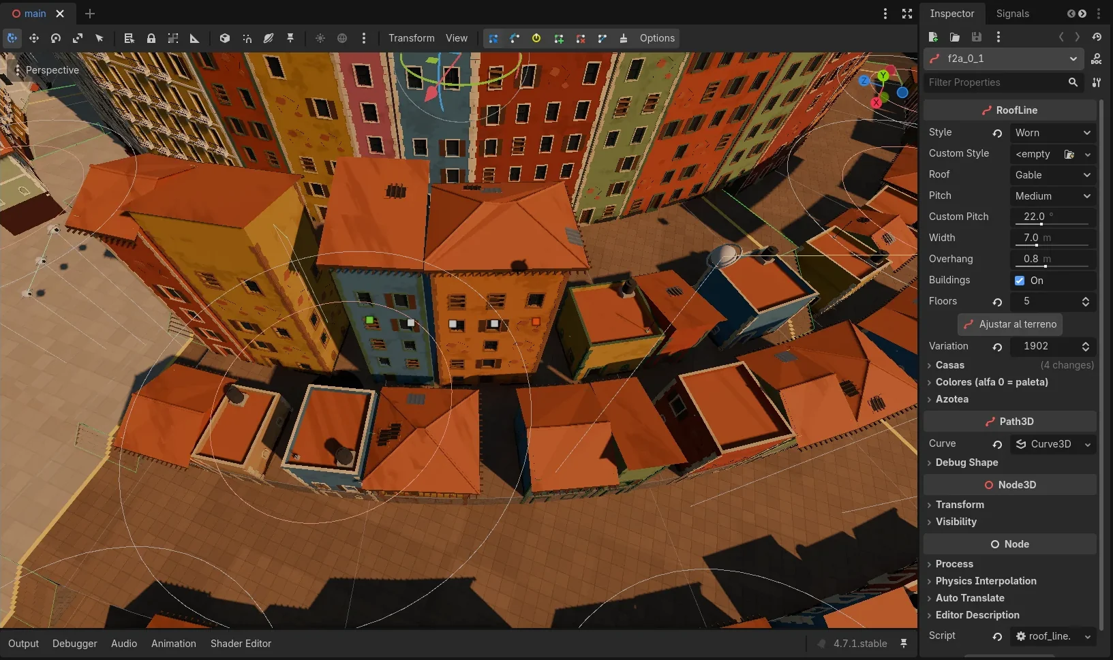Choose the Select Points path tool
Screen dimensions: 1113x660
tap(493, 38)
